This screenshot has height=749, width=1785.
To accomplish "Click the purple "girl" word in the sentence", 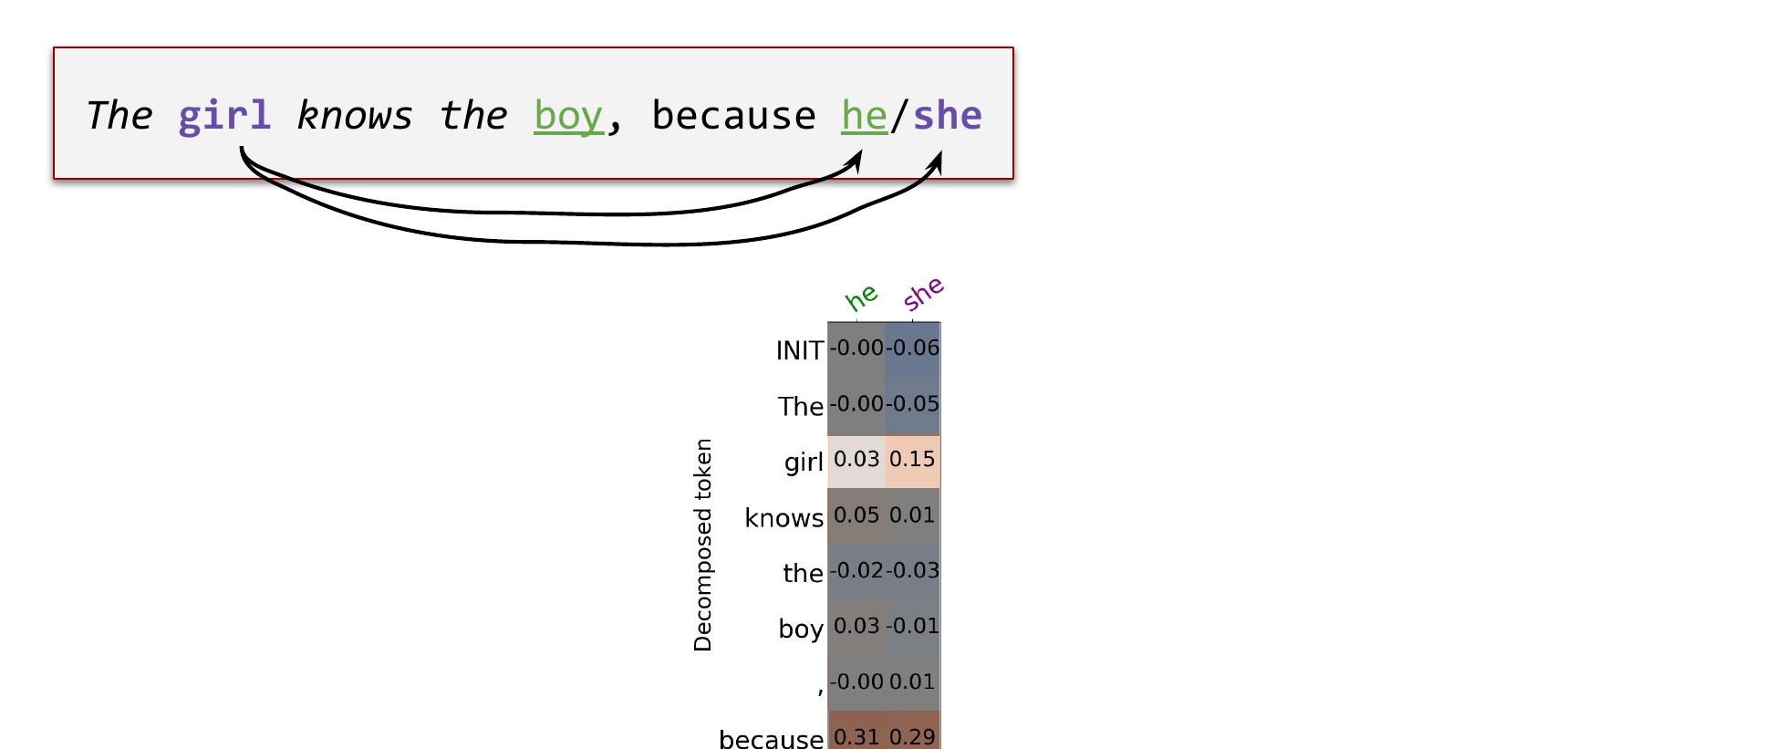I will click(224, 116).
